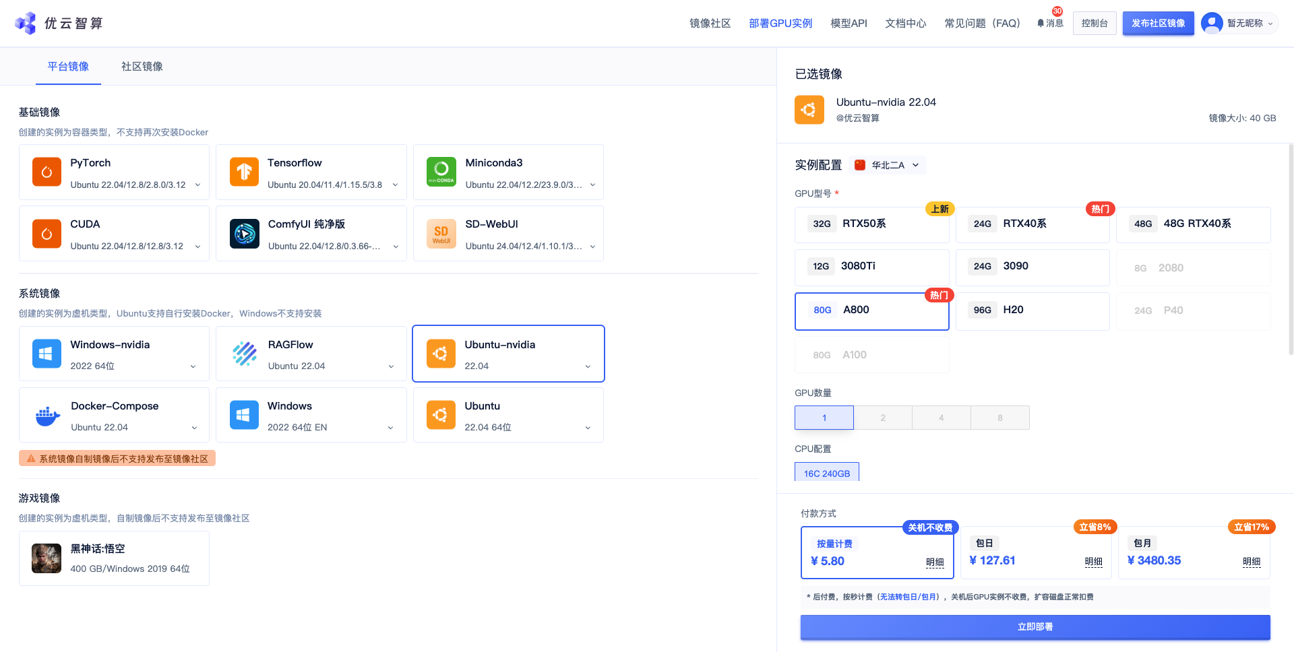Image resolution: width=1294 pixels, height=652 pixels.
Task: Open 明细 for 按量计费 price
Action: (935, 562)
